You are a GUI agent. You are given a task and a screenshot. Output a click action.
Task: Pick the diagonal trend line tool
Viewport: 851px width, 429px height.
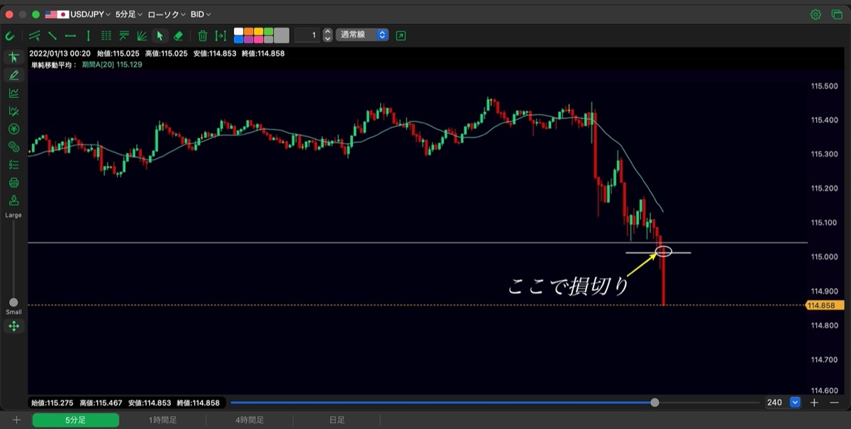[52, 35]
